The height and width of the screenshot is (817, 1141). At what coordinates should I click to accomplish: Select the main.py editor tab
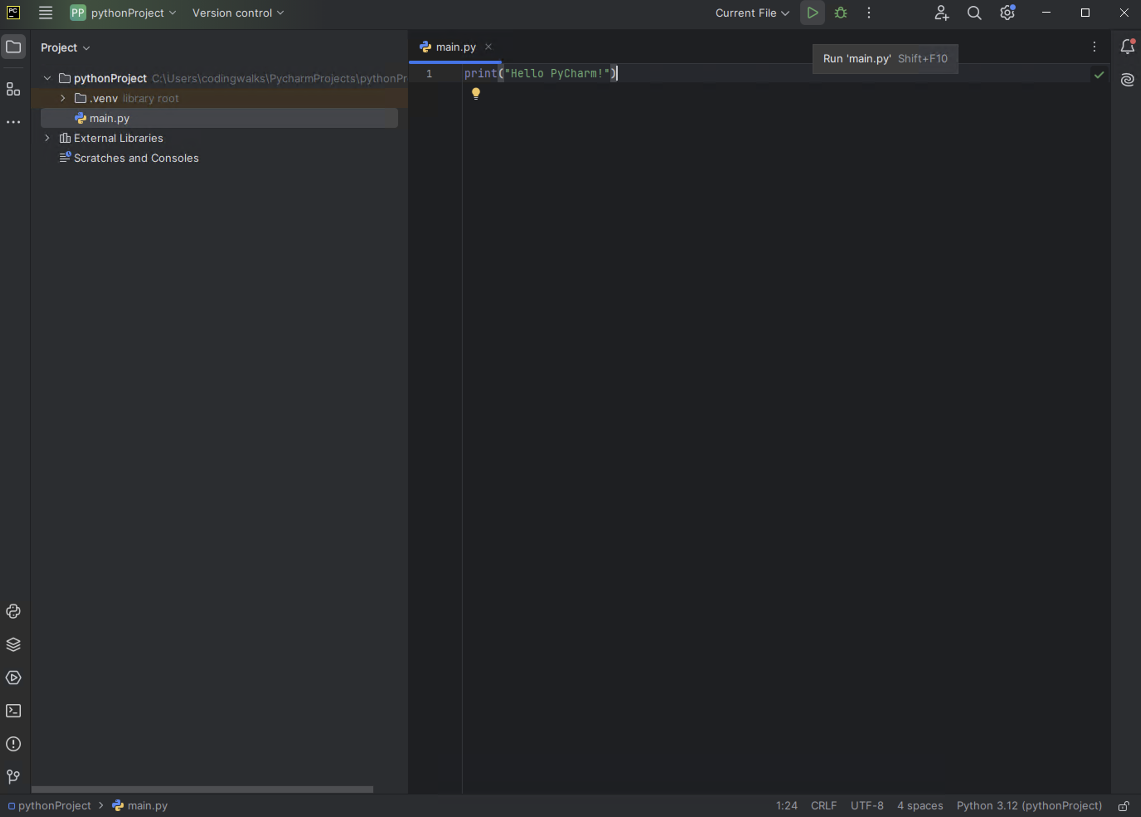tap(455, 47)
